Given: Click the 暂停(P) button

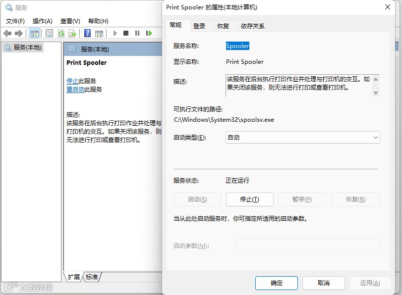Looking at the screenshot, I should click(302, 199).
